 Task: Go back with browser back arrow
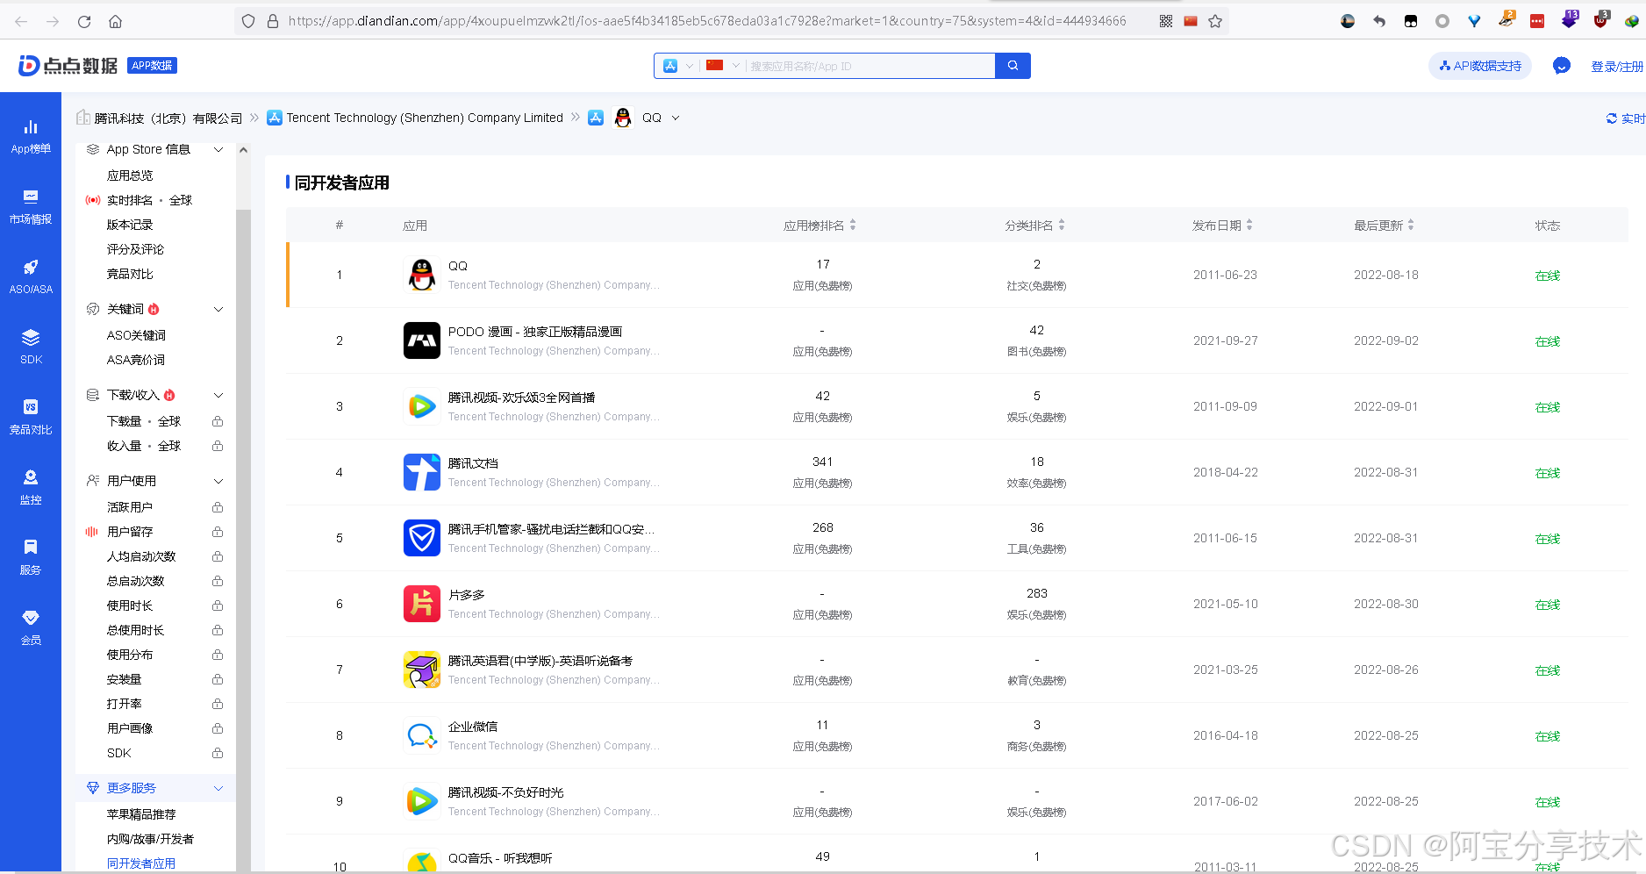(21, 21)
